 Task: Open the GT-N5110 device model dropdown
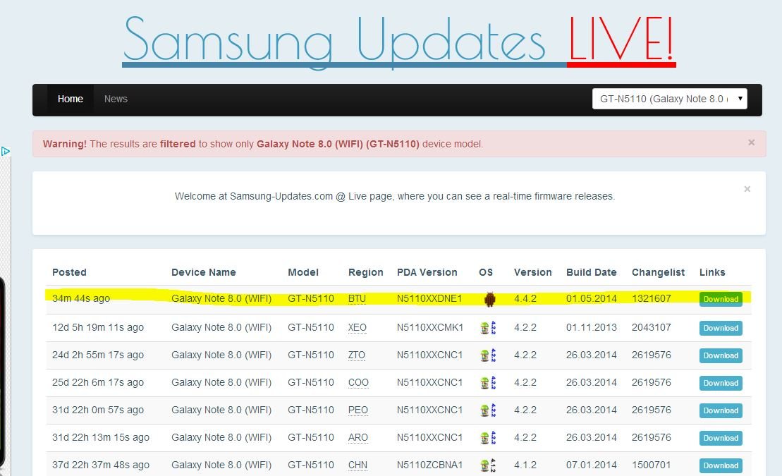[x=669, y=99]
